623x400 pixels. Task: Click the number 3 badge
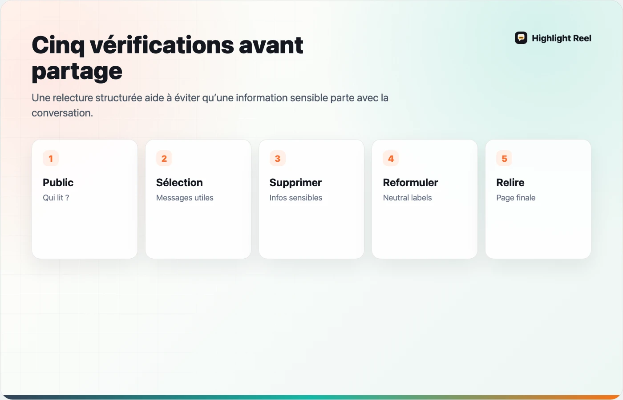click(x=278, y=159)
